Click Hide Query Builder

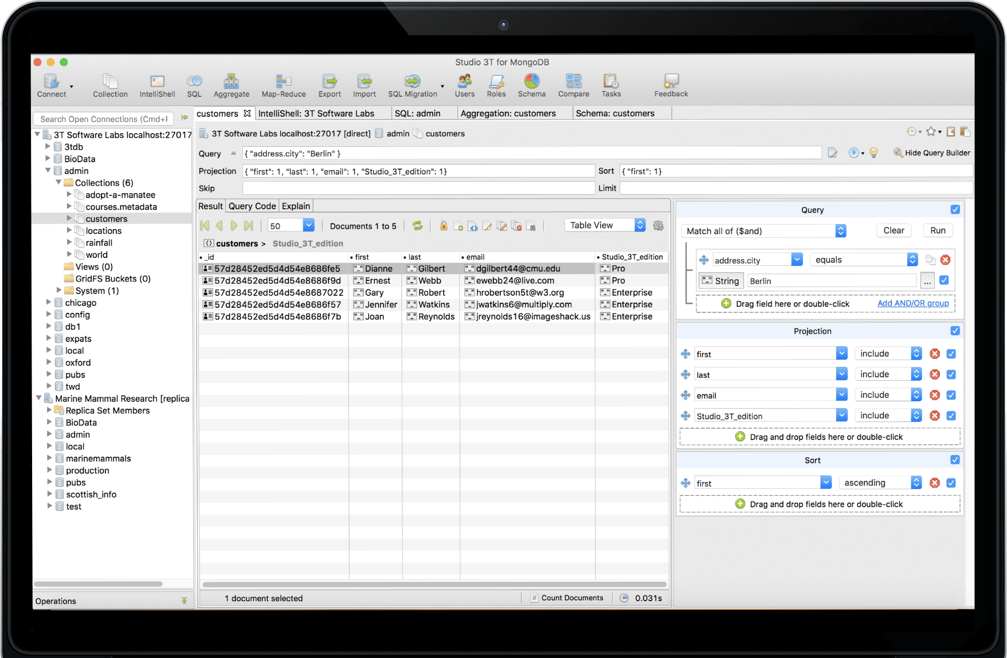[x=932, y=153]
